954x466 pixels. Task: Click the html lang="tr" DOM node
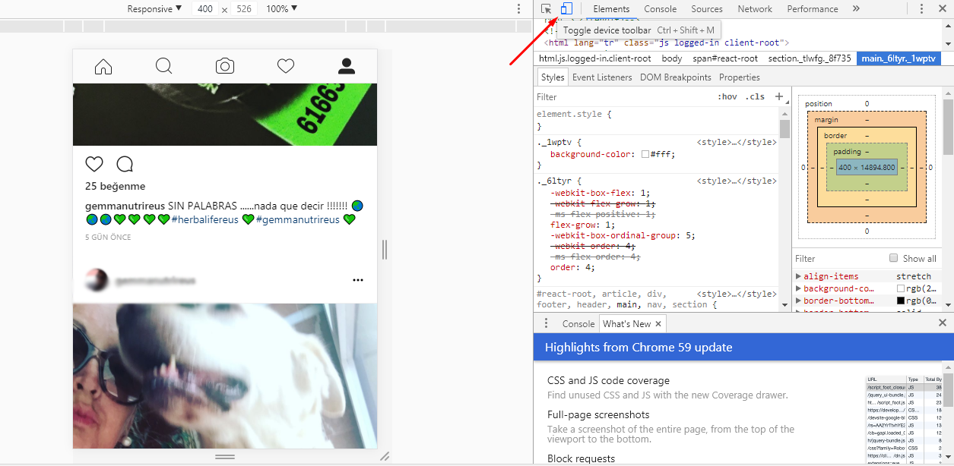click(667, 43)
